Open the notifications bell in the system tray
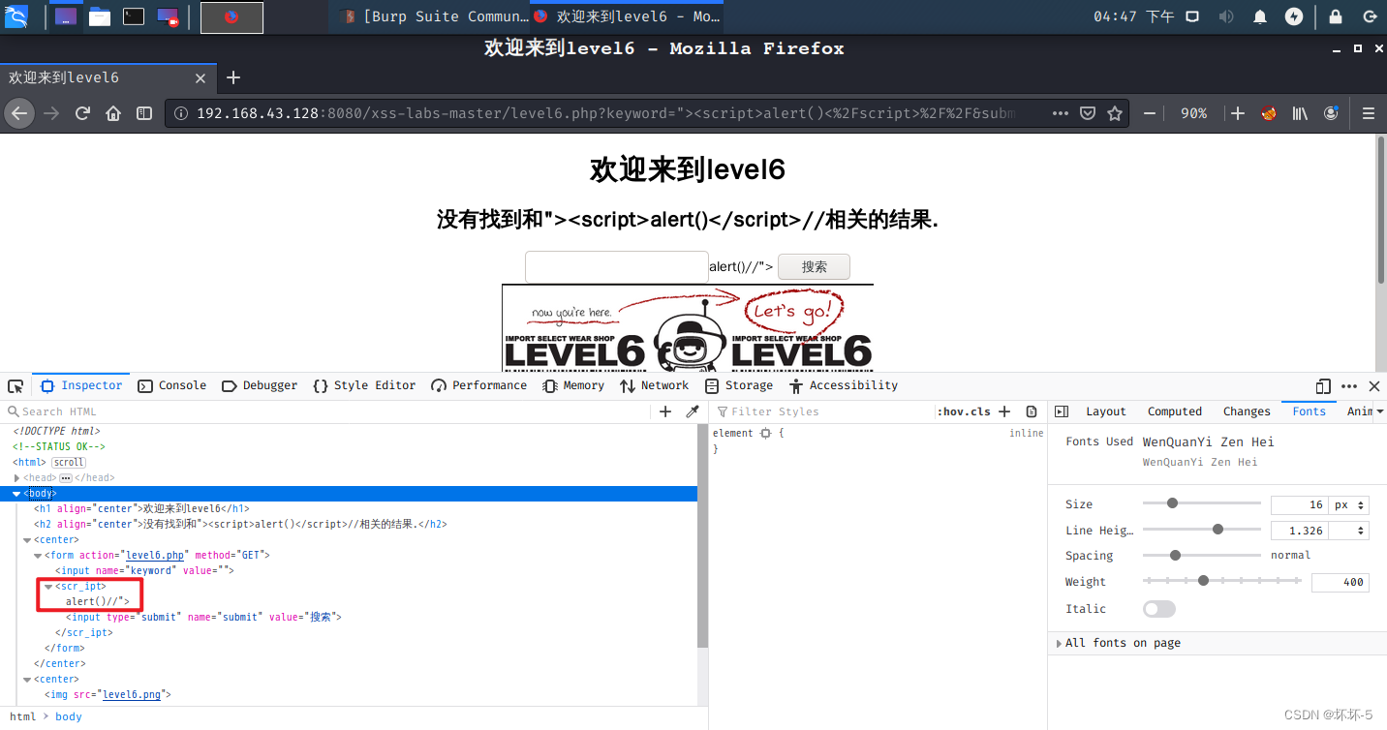 click(x=1260, y=16)
